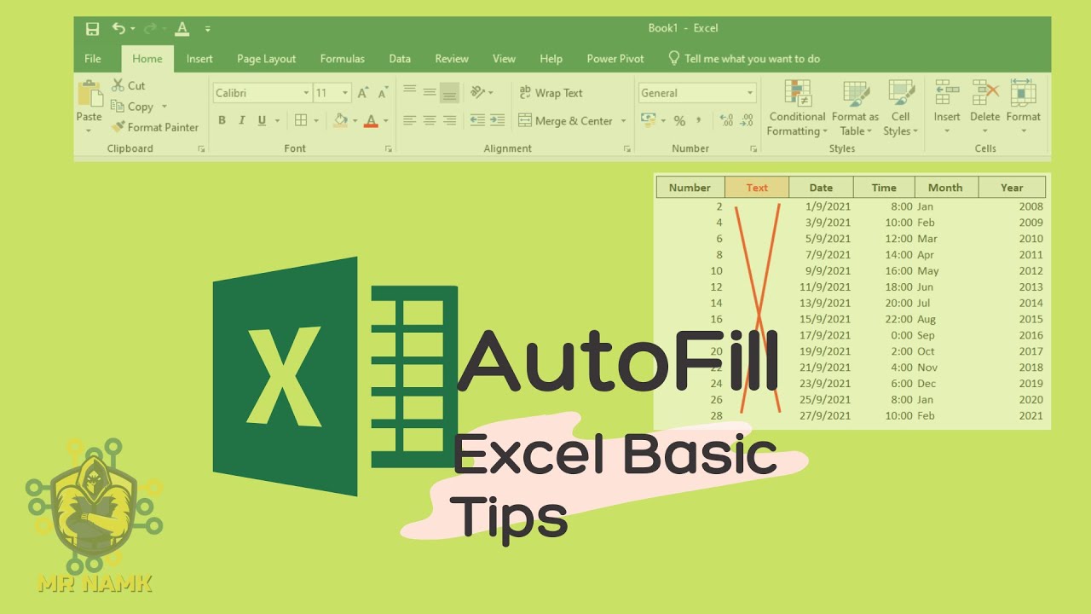Switch to the Data tab

point(400,59)
